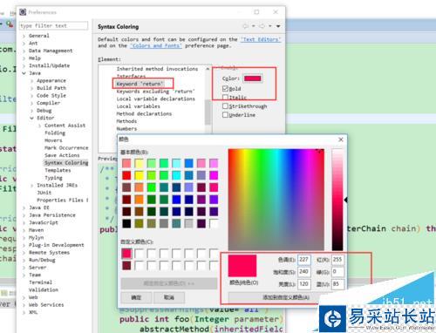
Task: Click the 'Colors and Fonts' link
Action: [x=156, y=45]
